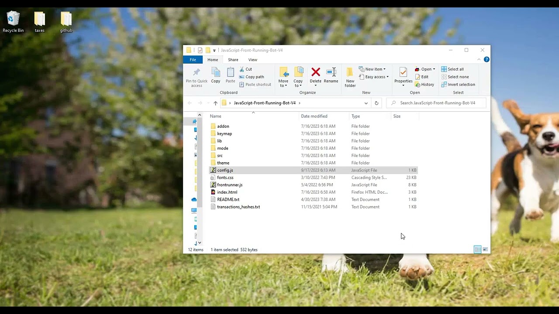Click the address bar path JavaScript-Front-Running-Bot-V4

point(265,103)
